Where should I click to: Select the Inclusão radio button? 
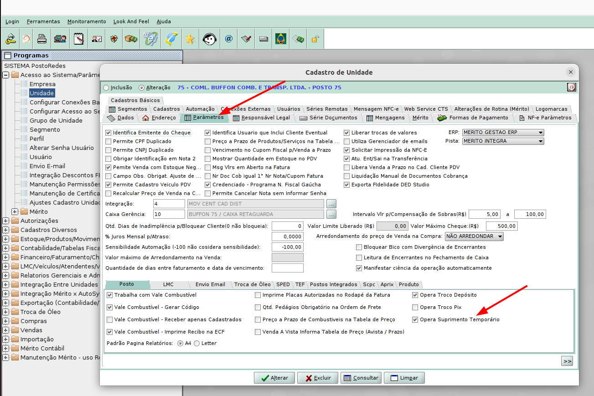tap(106, 87)
